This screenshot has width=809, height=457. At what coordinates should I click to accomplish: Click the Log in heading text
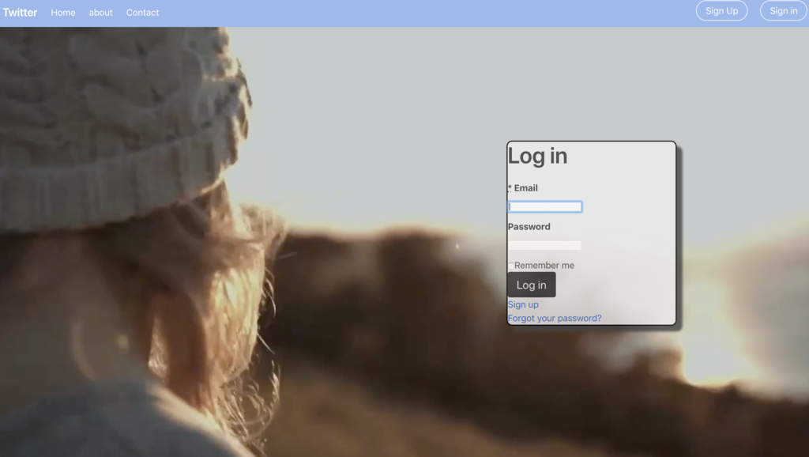[537, 156]
